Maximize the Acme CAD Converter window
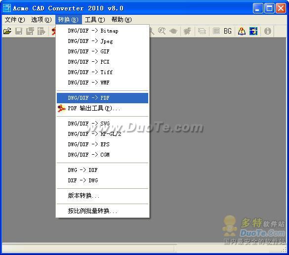Viewport: 289px width, 255px height. tap(269, 8)
